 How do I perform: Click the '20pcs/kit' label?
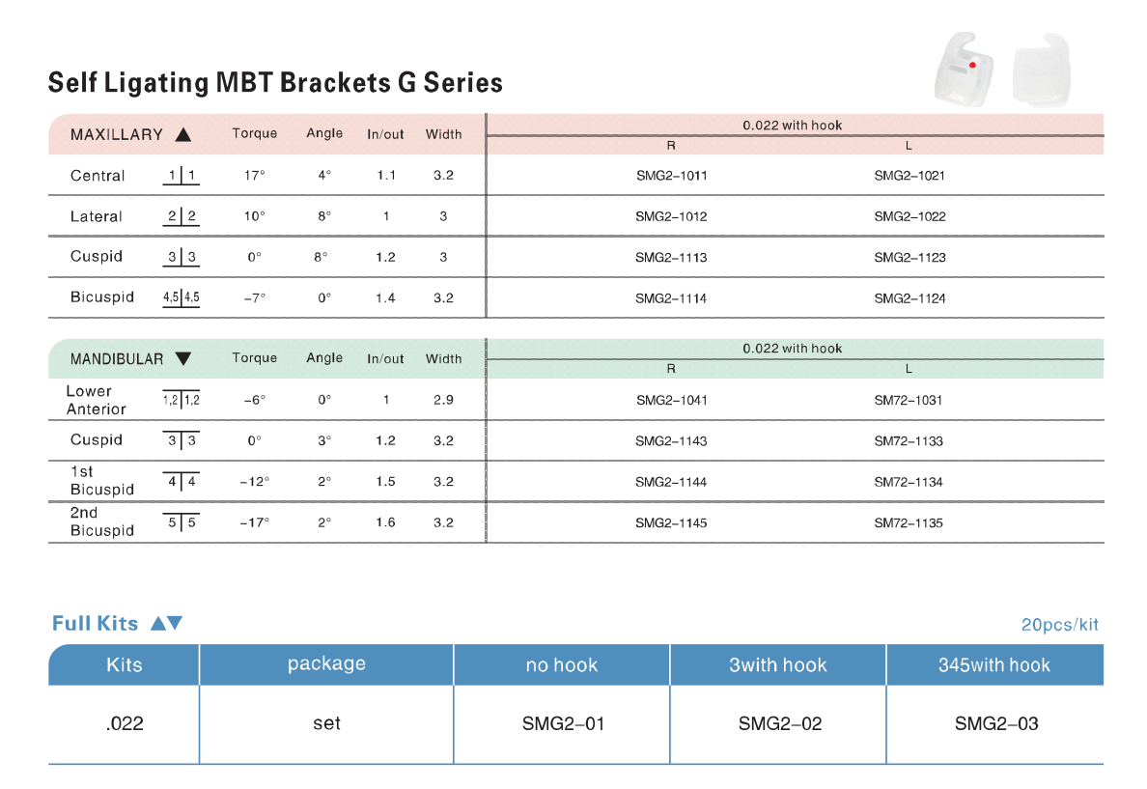pyautogui.click(x=1059, y=625)
